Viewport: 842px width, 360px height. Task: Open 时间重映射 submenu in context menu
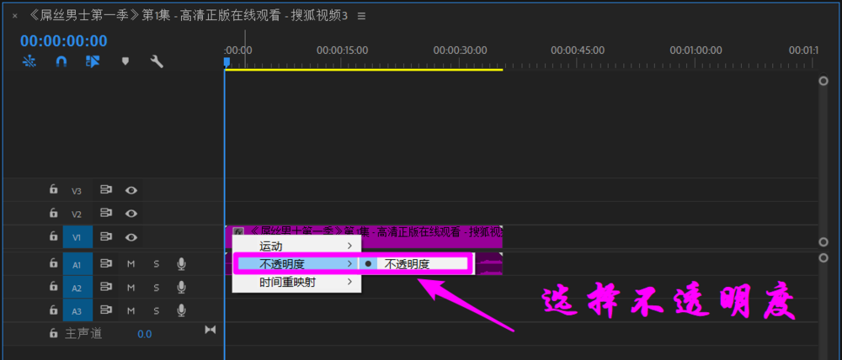click(297, 282)
